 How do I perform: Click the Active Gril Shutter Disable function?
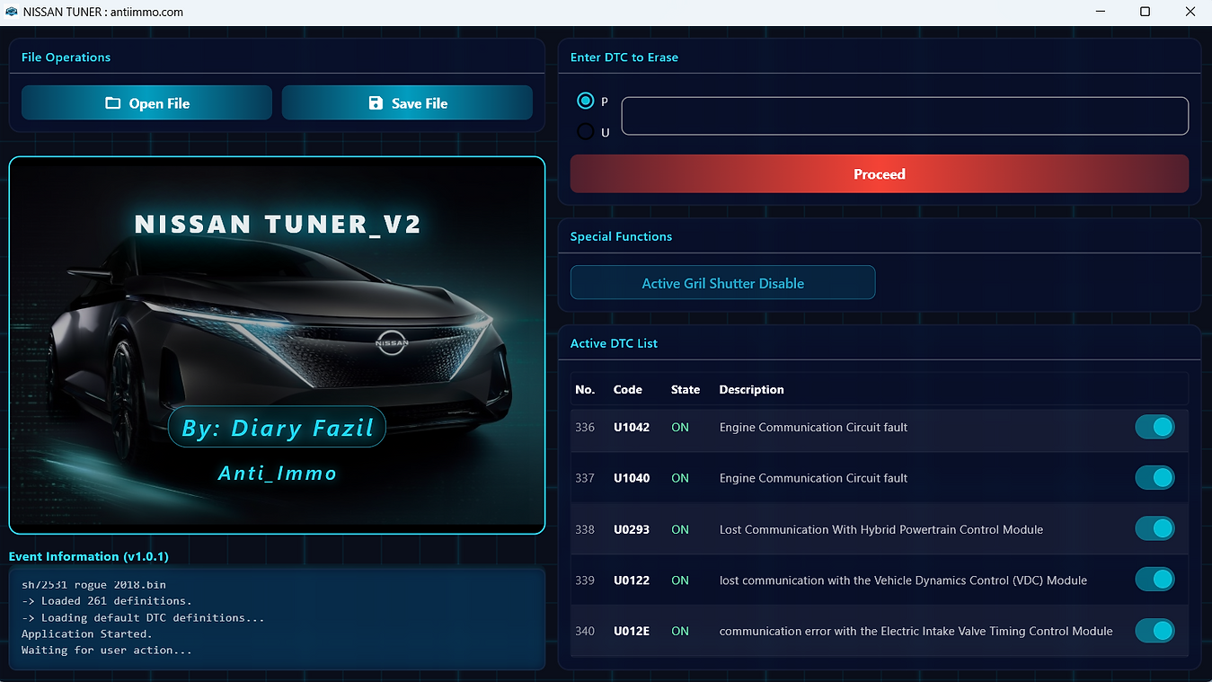click(722, 282)
